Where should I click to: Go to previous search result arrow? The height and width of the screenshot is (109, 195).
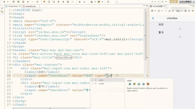tap(155, 2)
